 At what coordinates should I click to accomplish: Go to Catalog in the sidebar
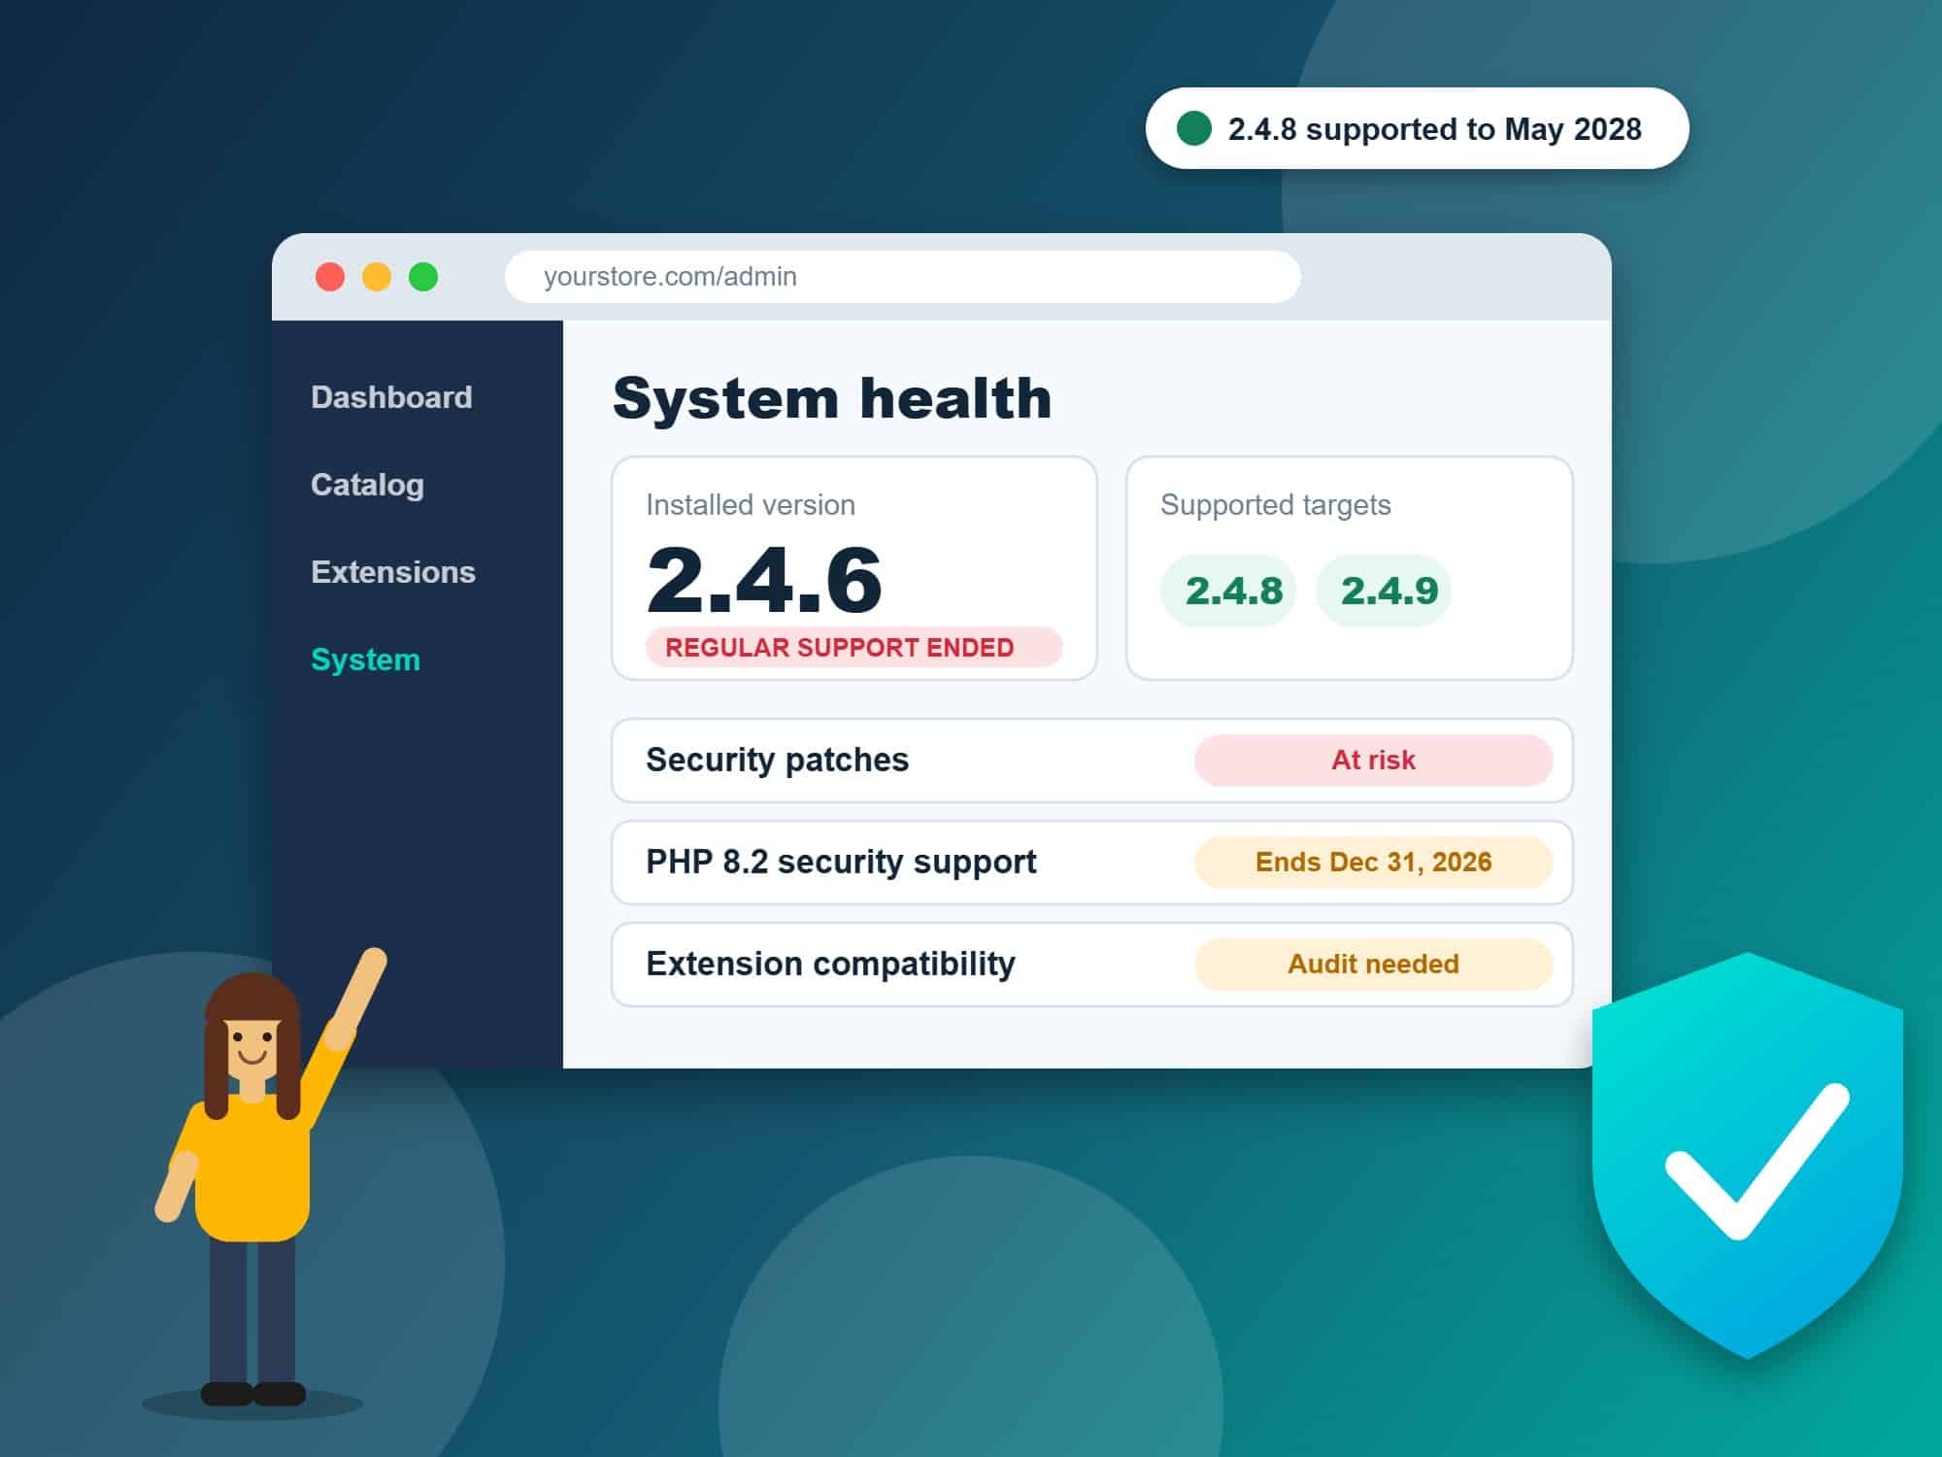pos(367,485)
